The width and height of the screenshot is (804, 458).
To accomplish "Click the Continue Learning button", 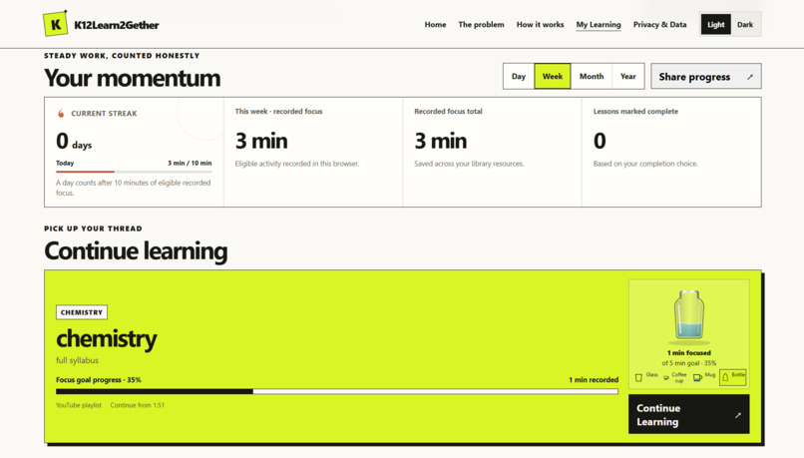I will tap(688, 414).
